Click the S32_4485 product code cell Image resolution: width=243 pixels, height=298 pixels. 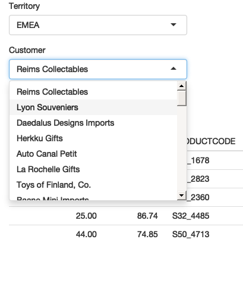(191, 216)
